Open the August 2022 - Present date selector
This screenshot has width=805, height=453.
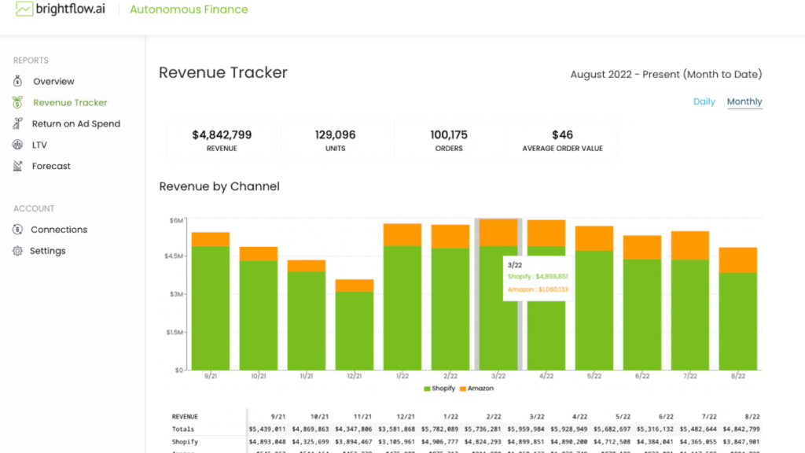(x=666, y=74)
